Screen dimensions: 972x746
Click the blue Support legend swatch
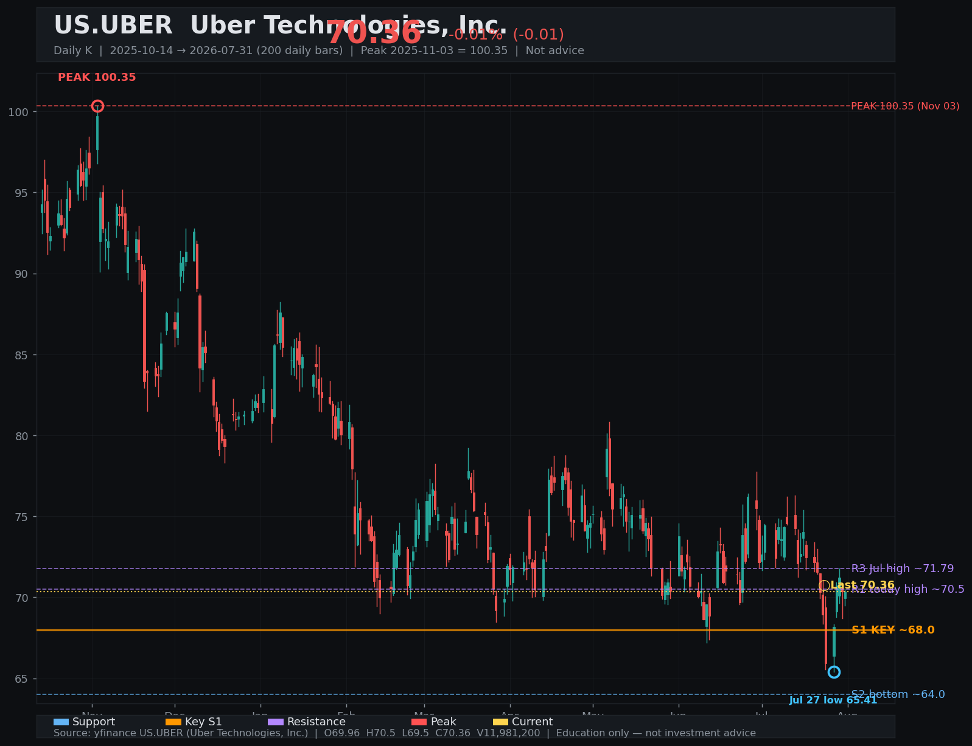[61, 722]
